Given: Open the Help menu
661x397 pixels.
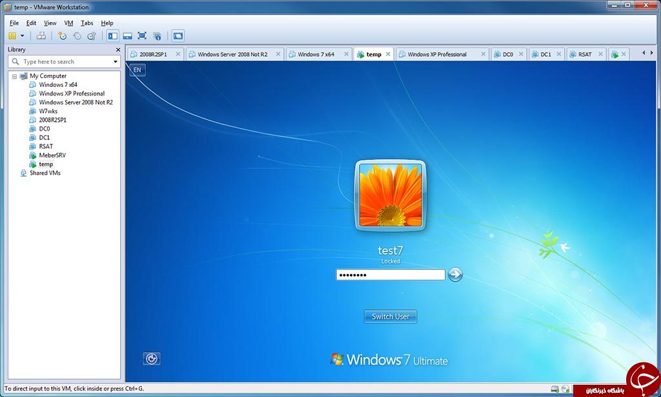Looking at the screenshot, I should point(107,23).
